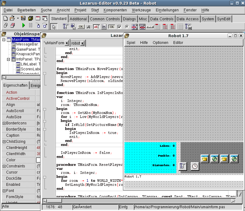Select the TPanel component
The width and height of the screenshot is (245, 211).
pyautogui.click(x=180, y=27)
